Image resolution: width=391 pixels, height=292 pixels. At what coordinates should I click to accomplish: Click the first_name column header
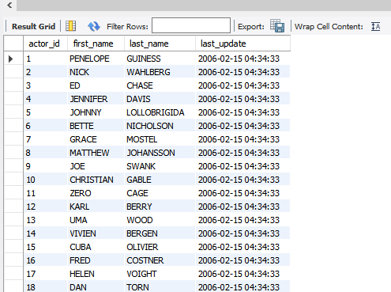point(96,44)
